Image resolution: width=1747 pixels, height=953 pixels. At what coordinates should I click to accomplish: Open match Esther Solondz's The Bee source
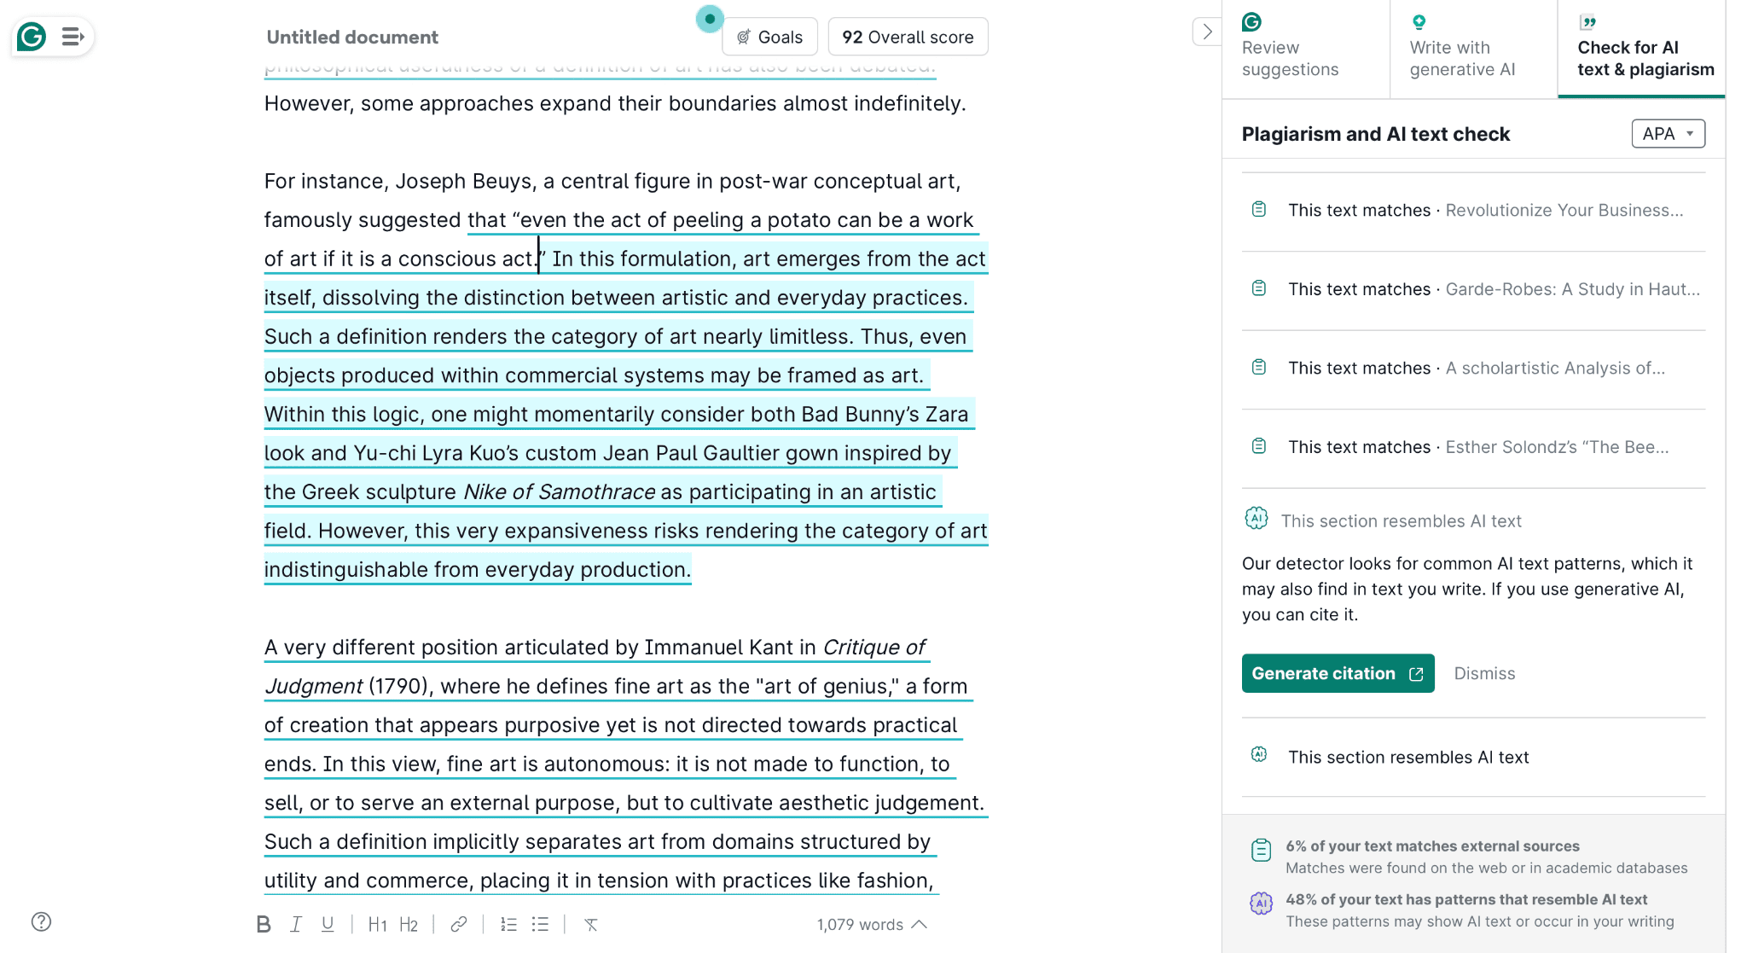[1473, 448]
